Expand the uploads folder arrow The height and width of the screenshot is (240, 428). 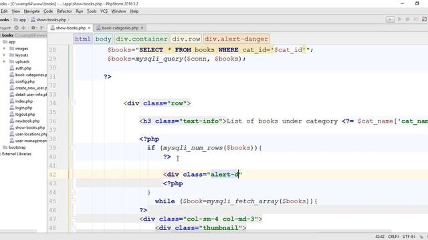pos(4,61)
